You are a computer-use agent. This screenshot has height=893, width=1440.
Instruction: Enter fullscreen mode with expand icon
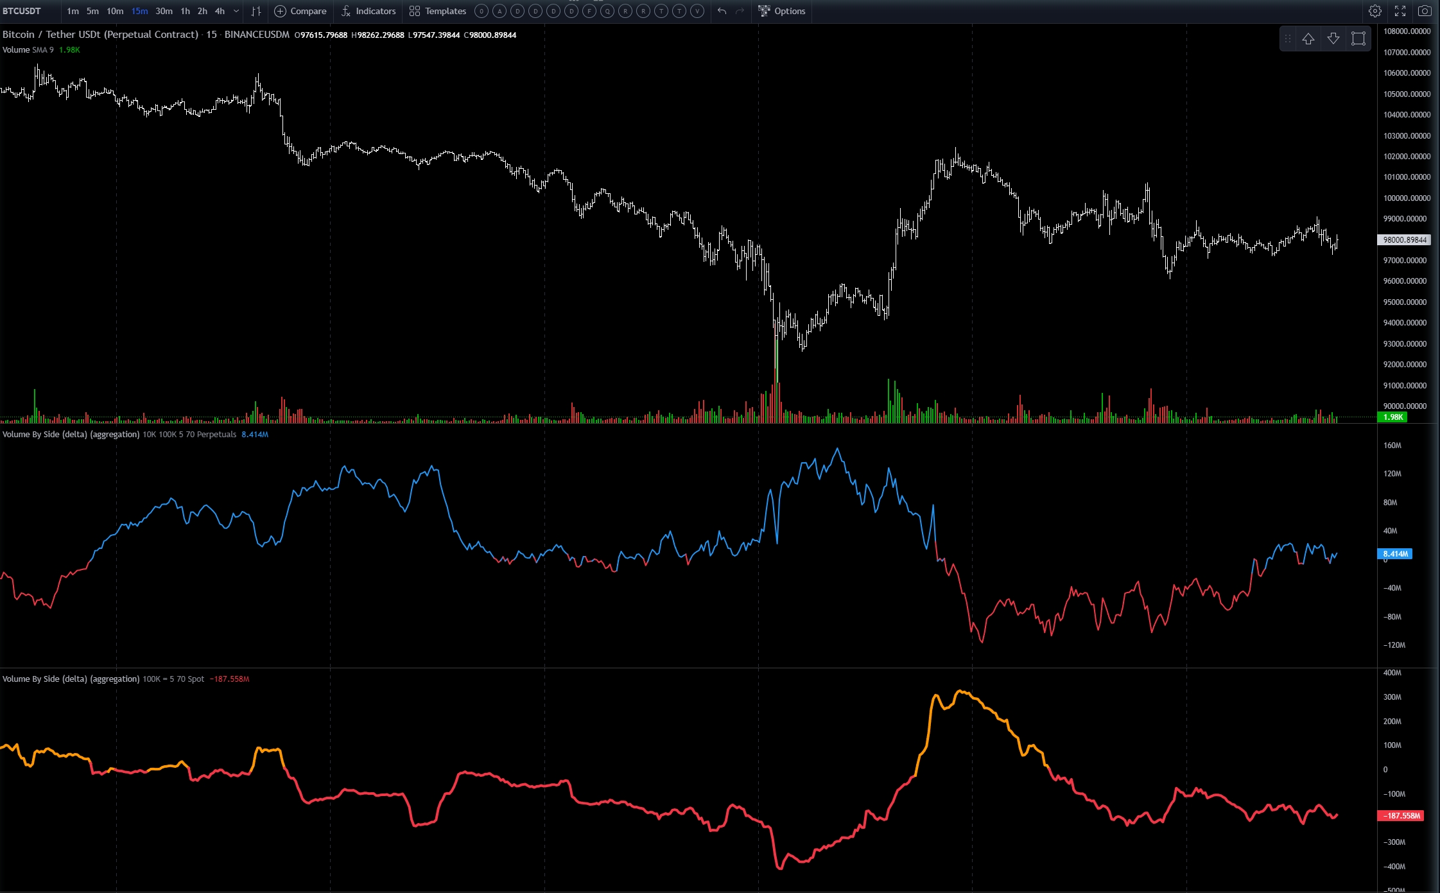tap(1400, 11)
